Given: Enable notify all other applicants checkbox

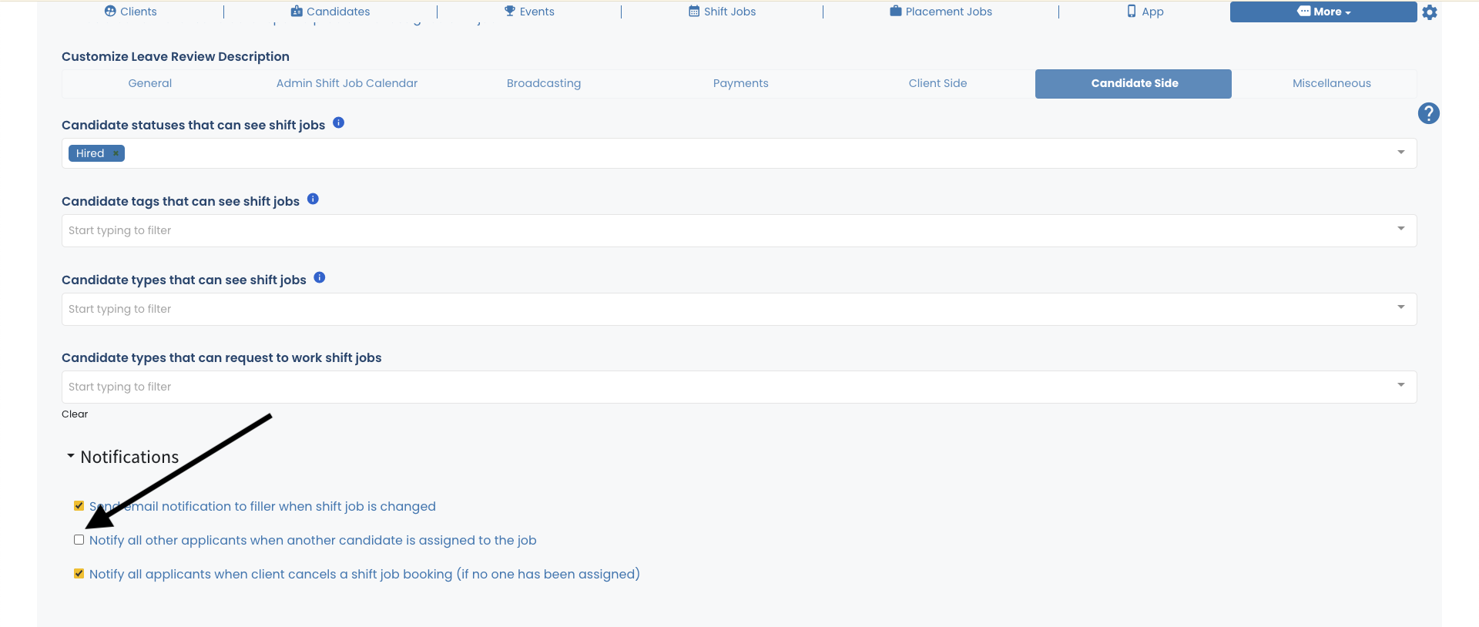Looking at the screenshot, I should [x=79, y=540].
